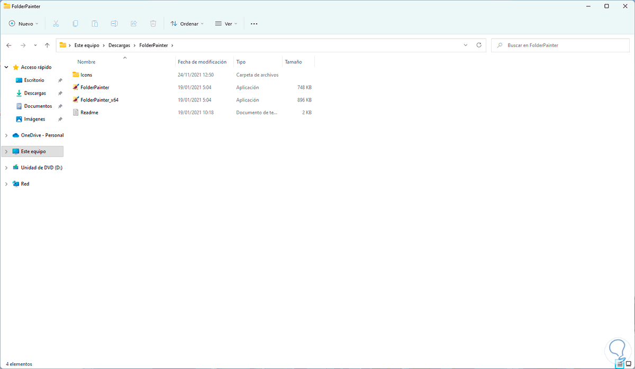Click the chevron after FolderPainter in path

(x=172, y=45)
